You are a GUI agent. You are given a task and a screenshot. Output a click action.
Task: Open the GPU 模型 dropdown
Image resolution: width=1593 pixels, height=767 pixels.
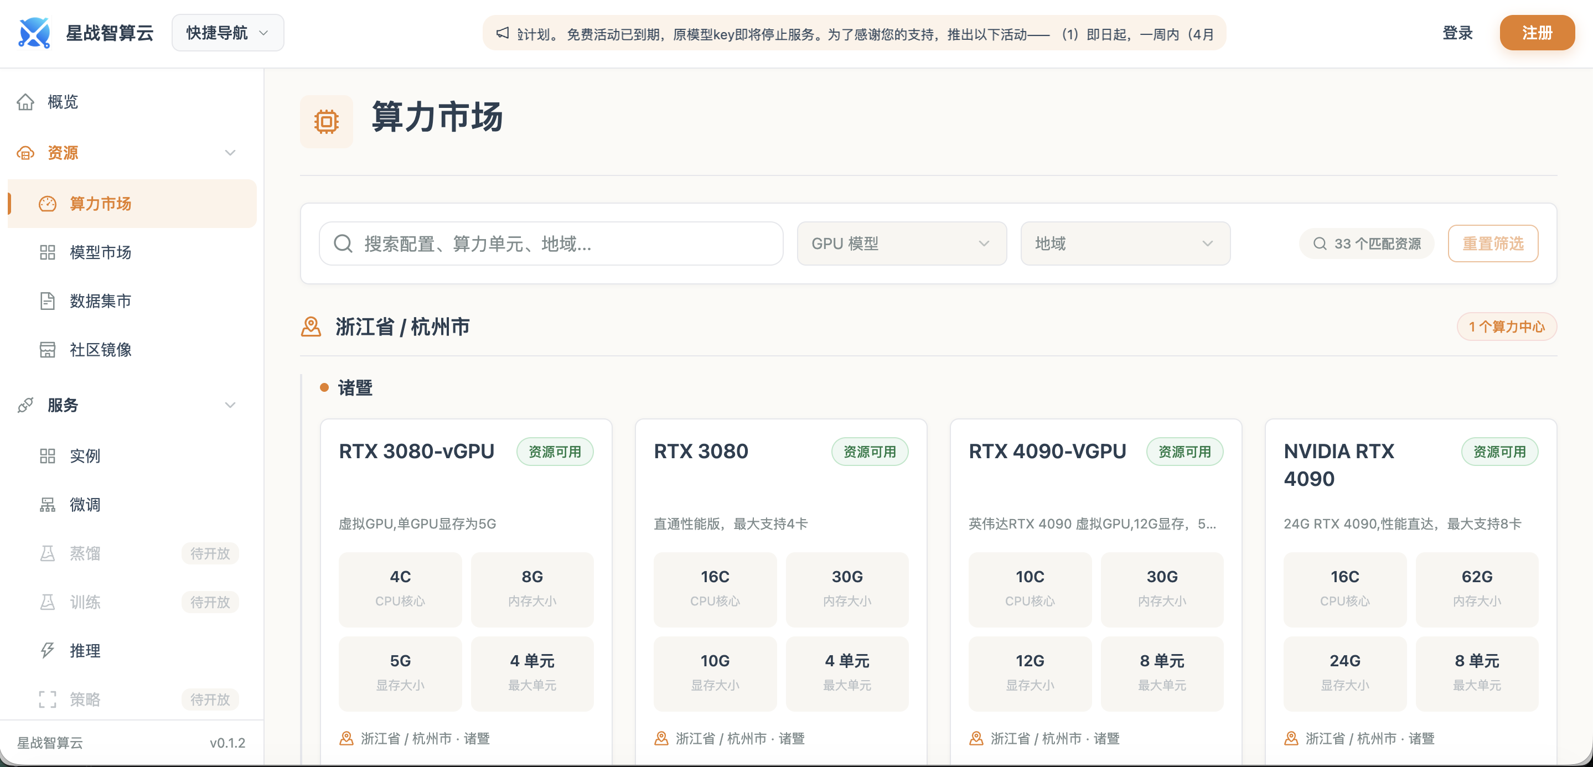[x=901, y=243]
